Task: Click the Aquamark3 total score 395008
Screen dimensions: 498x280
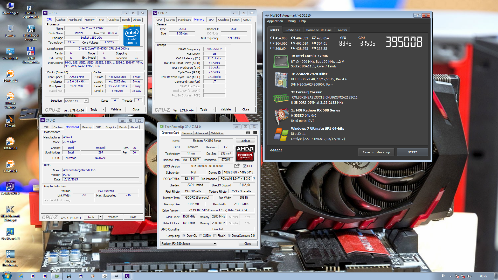Action: coord(404,42)
